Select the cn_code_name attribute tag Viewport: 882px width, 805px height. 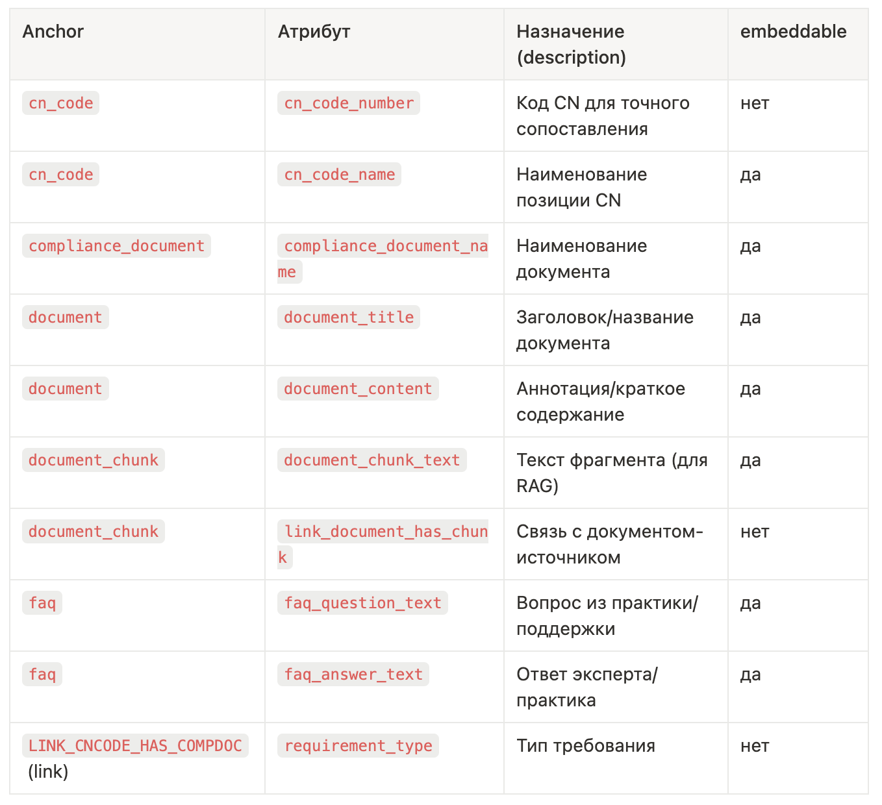(339, 175)
